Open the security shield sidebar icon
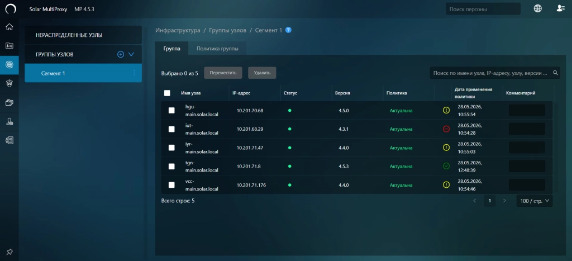This screenshot has width=572, height=261. point(9,84)
